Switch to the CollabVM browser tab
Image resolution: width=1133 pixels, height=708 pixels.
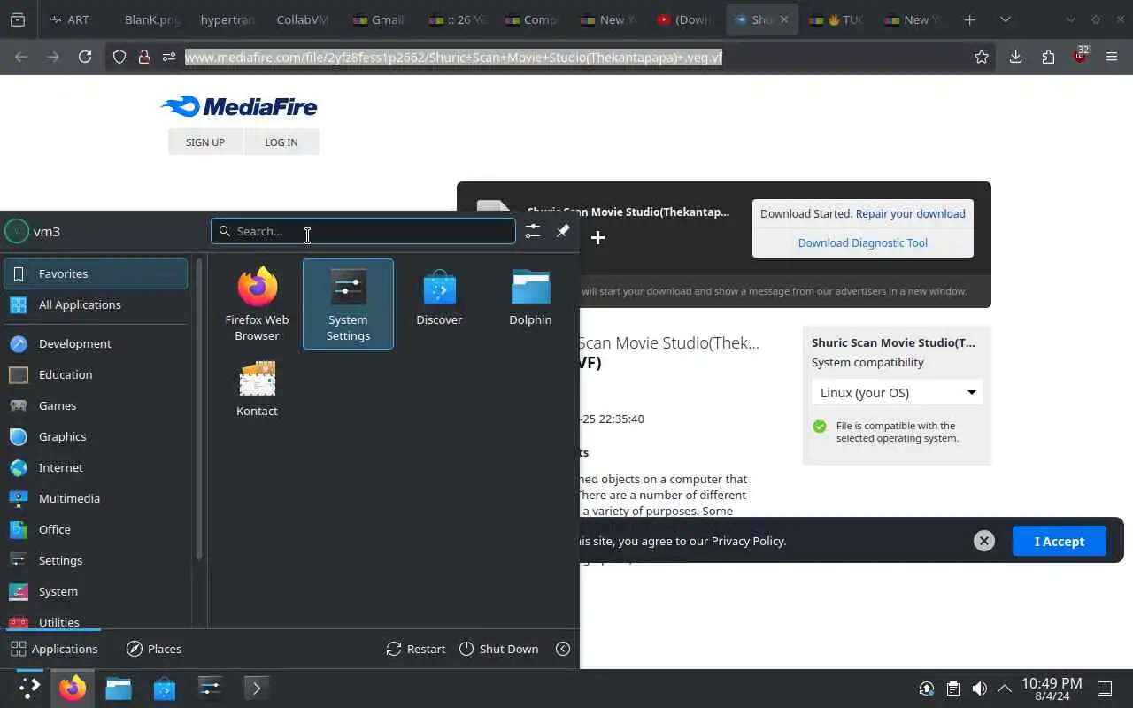point(303,19)
